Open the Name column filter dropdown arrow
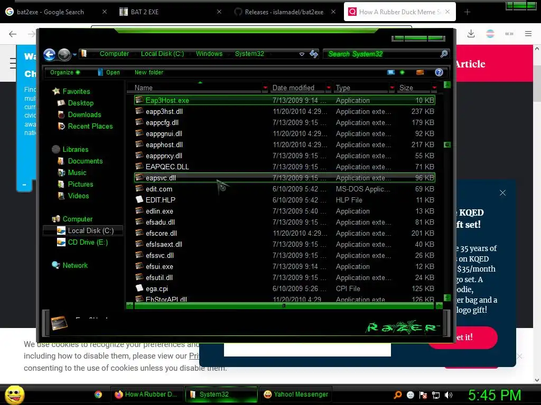 pyautogui.click(x=265, y=88)
